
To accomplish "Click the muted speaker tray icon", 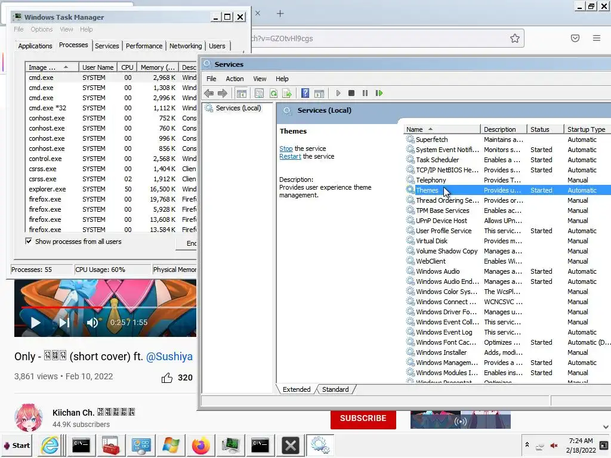I will point(554,445).
